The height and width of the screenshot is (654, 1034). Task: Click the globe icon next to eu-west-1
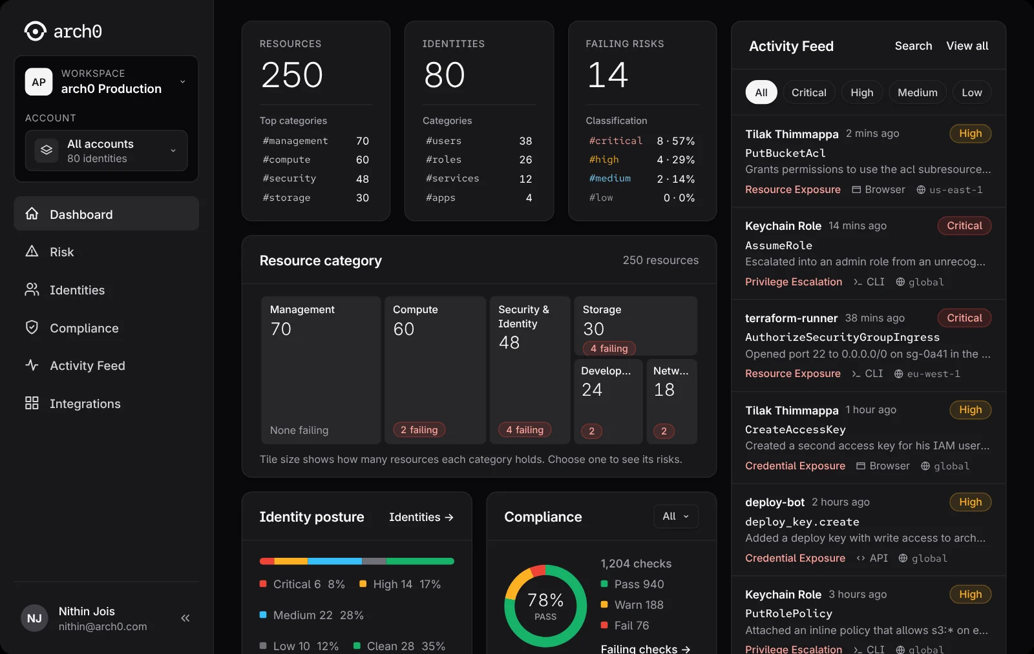pos(898,374)
